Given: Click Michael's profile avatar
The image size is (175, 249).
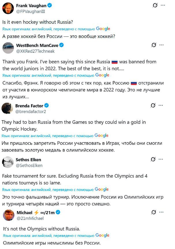Looking at the screenshot, I should [x=9, y=215].
